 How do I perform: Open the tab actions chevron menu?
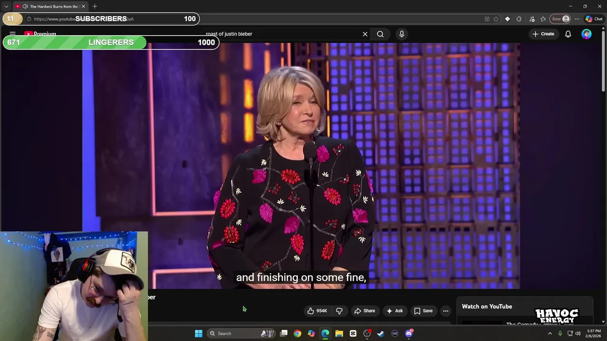coord(6,7)
